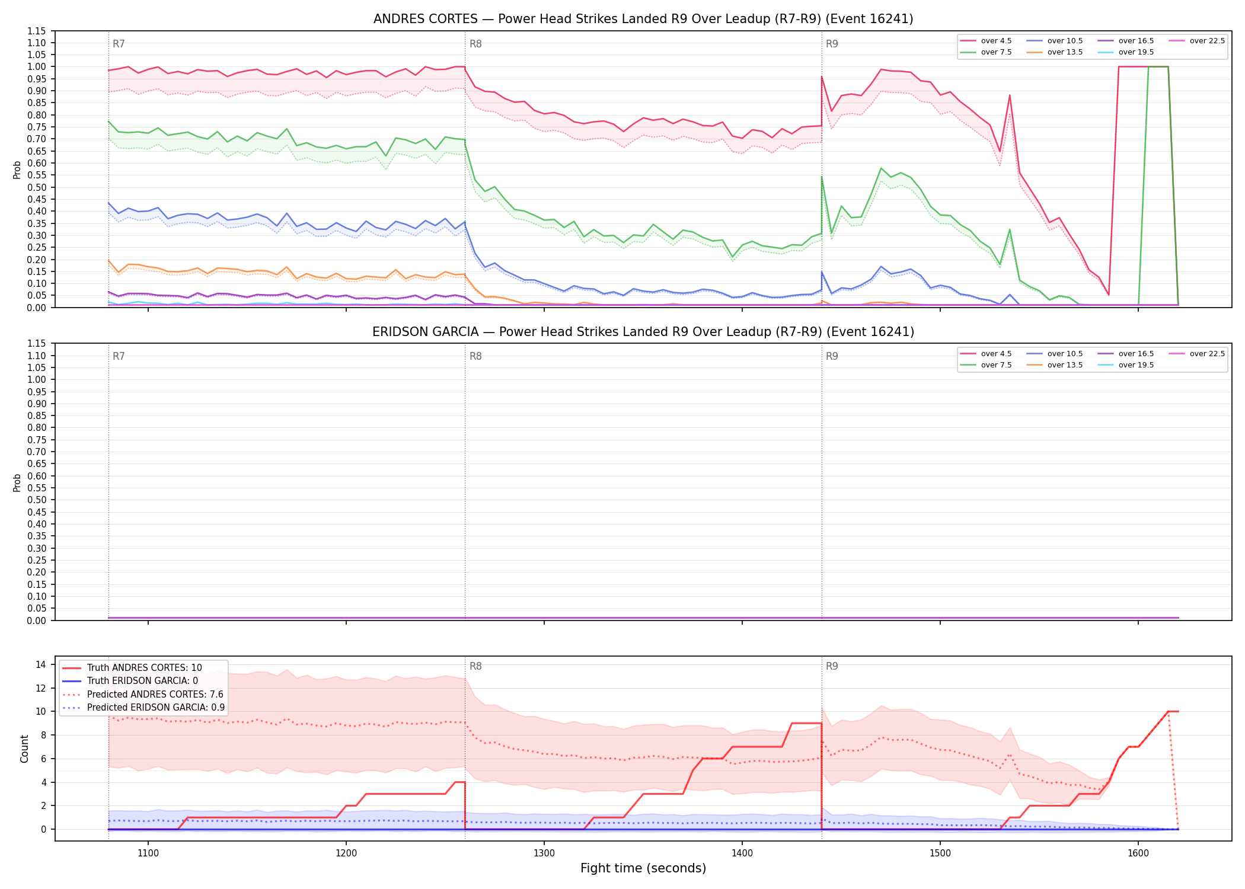The image size is (1245, 889).
Task: Click the 0.50 tick on Garcia chart y-axis
Action: 37,500
